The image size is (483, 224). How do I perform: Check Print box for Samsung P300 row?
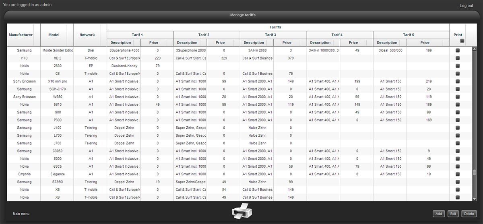point(458,120)
